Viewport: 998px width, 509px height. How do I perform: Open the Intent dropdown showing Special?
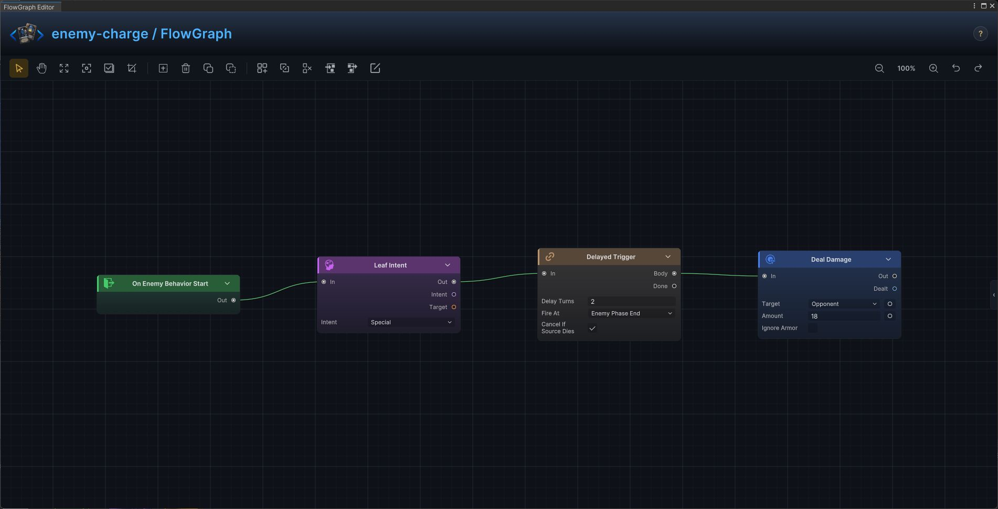click(x=411, y=322)
